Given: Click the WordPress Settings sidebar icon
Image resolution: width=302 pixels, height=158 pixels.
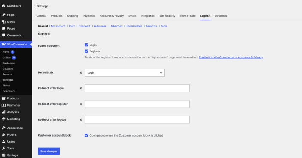Looking at the screenshot, I should (4, 155).
